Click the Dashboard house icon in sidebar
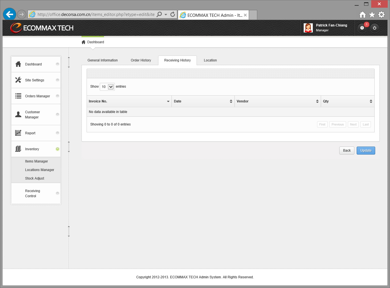 pos(18,64)
